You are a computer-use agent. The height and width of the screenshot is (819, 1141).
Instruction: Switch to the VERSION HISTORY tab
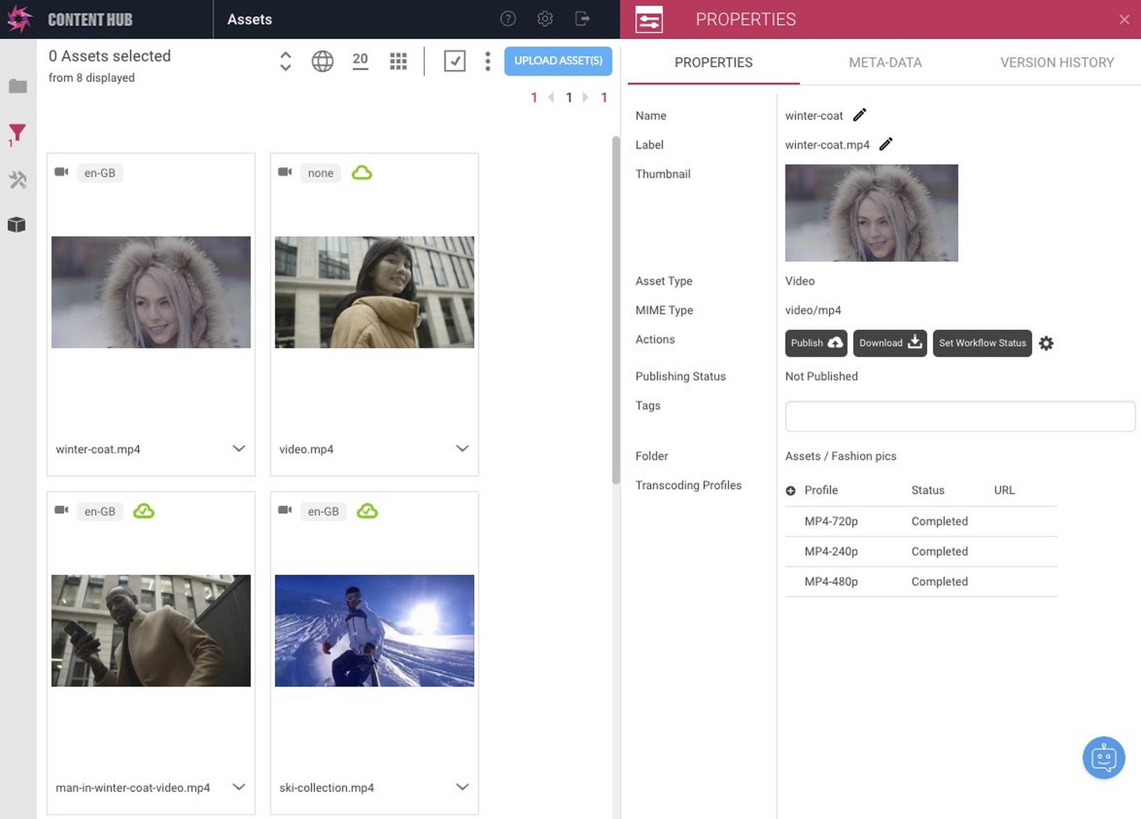1057,62
